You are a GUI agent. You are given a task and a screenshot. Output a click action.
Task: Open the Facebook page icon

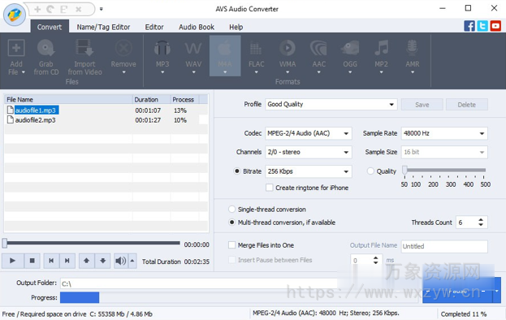[469, 26]
